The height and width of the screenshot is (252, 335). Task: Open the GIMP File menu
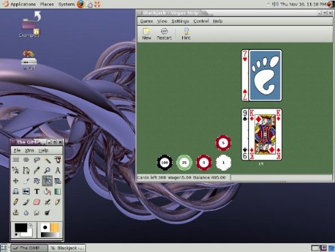coord(17,150)
